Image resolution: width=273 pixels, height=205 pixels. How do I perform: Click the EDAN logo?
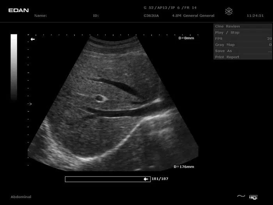[19, 10]
